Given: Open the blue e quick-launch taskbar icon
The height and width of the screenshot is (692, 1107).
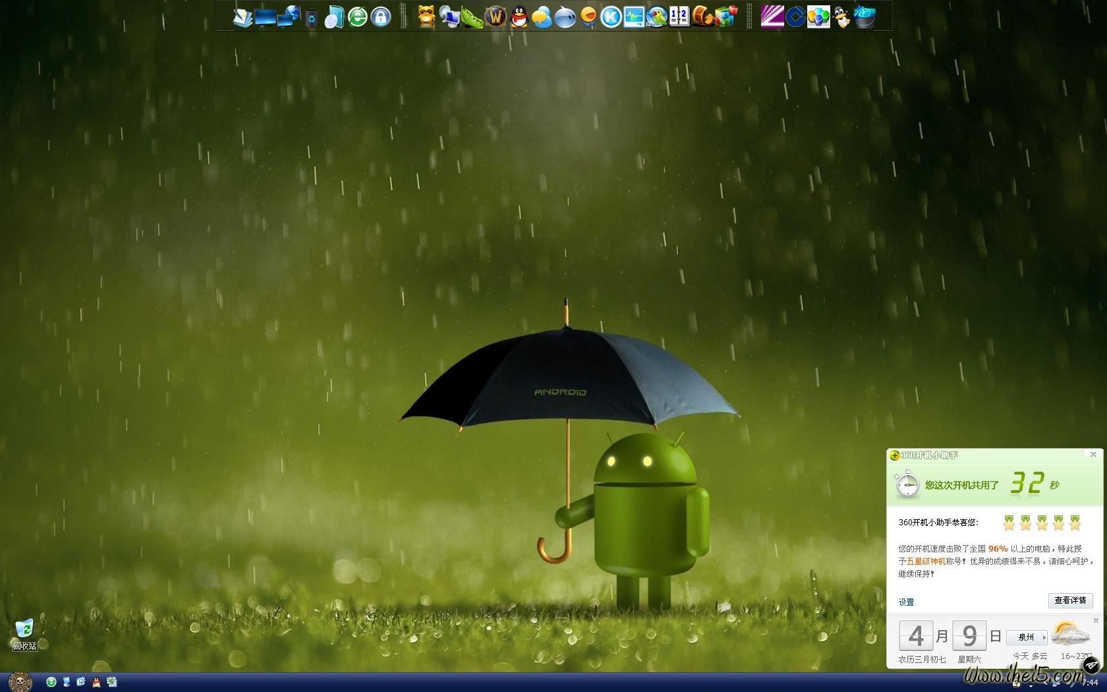Looking at the screenshot, I should tap(81, 682).
